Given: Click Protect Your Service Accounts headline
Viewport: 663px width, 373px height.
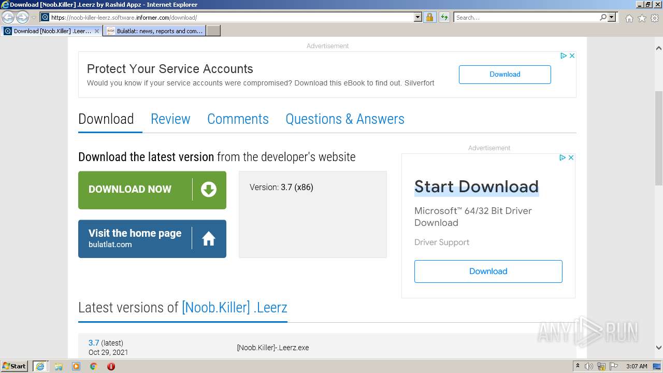Looking at the screenshot, I should [170, 69].
